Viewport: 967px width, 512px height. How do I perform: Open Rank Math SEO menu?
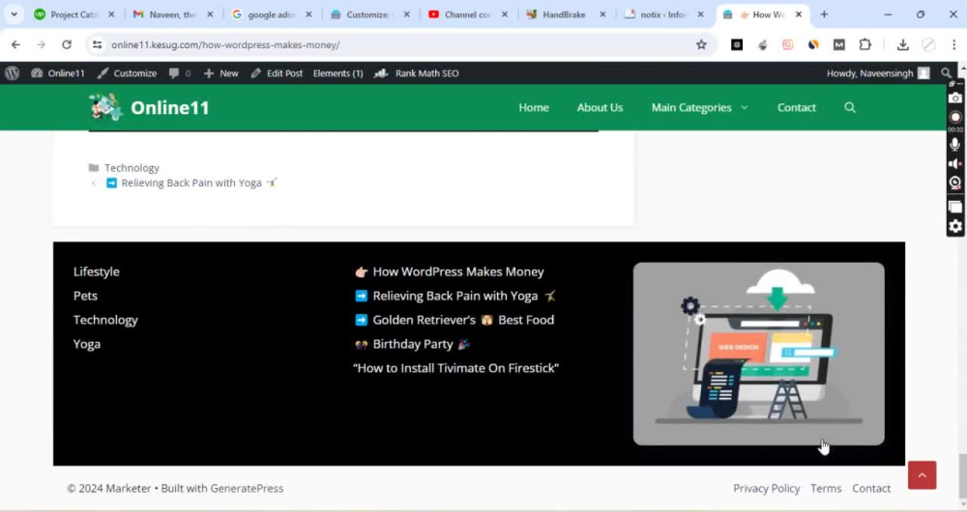(x=417, y=73)
